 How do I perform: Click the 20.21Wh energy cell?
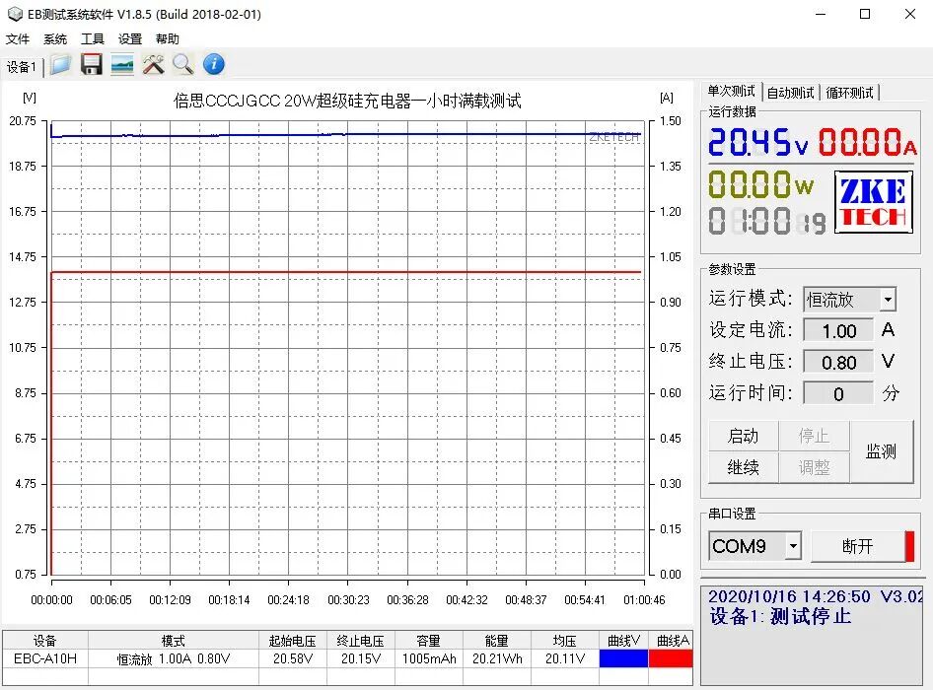tap(497, 659)
